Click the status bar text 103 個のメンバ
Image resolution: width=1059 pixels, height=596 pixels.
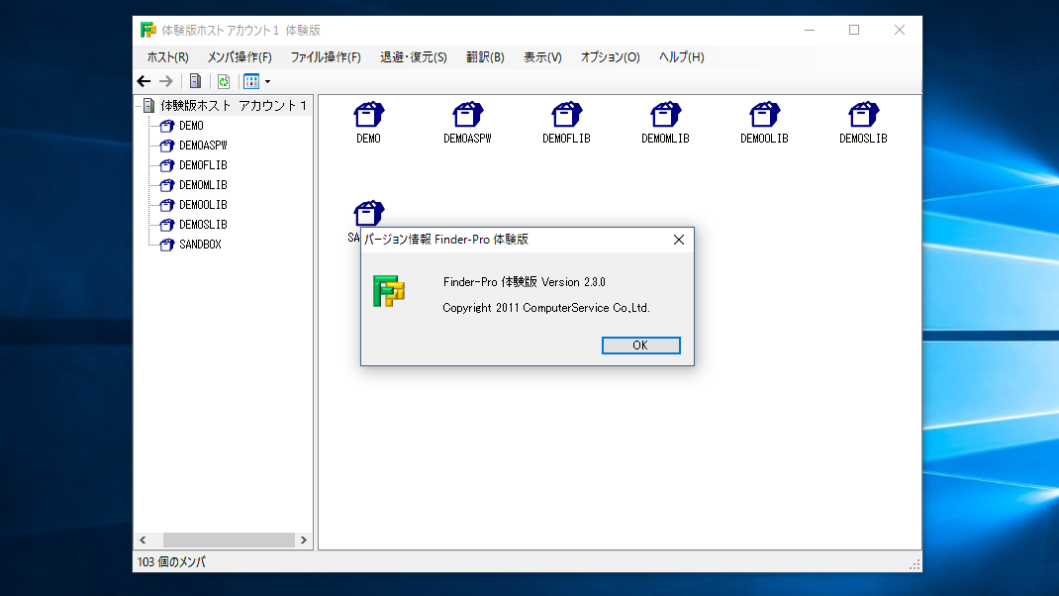(171, 562)
